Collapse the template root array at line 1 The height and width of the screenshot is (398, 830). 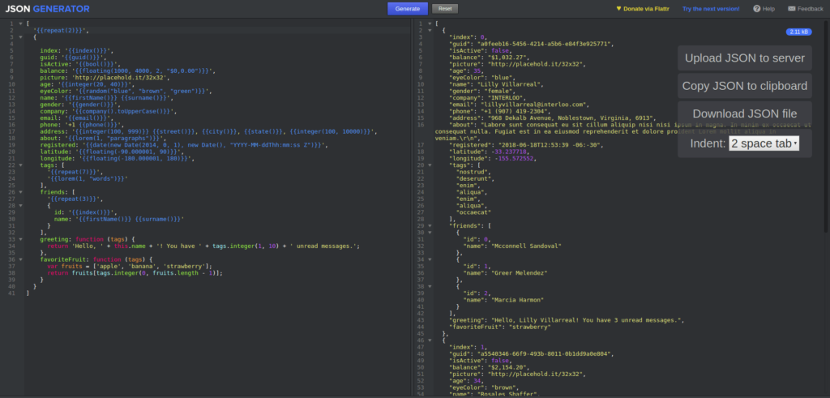click(20, 24)
